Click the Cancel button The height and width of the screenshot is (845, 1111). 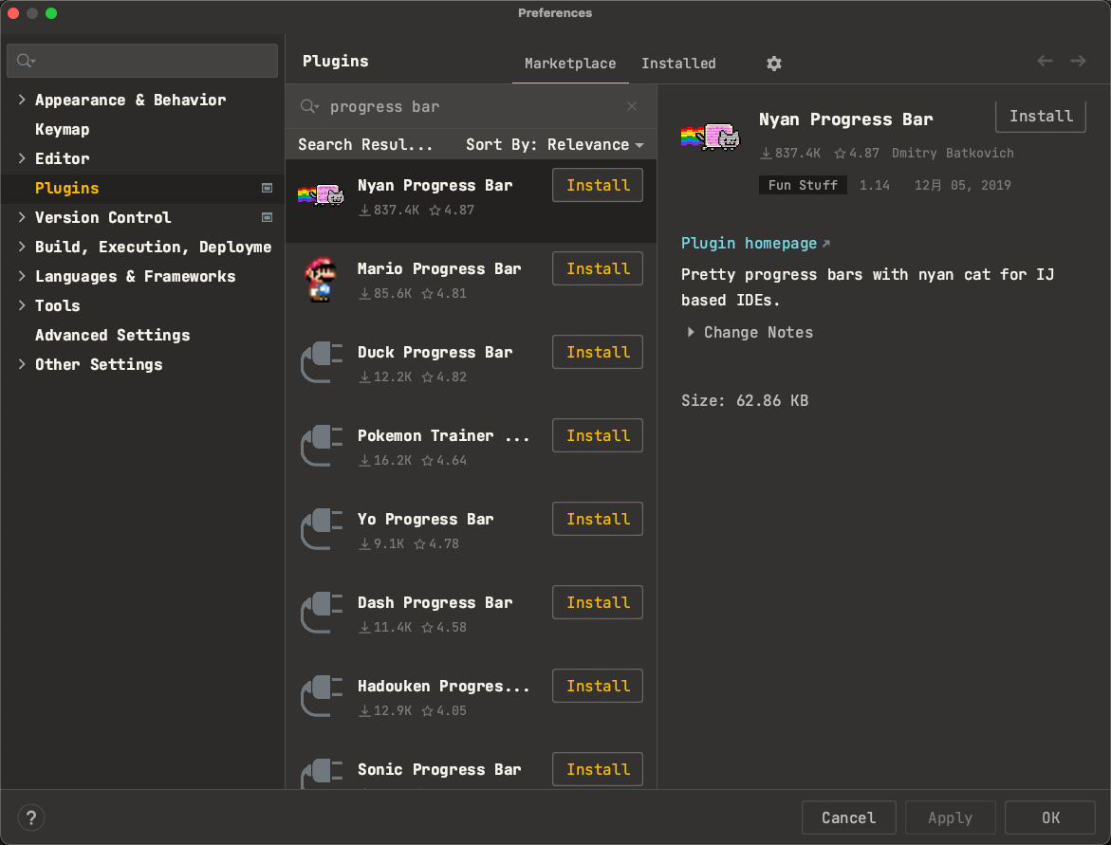coord(848,818)
